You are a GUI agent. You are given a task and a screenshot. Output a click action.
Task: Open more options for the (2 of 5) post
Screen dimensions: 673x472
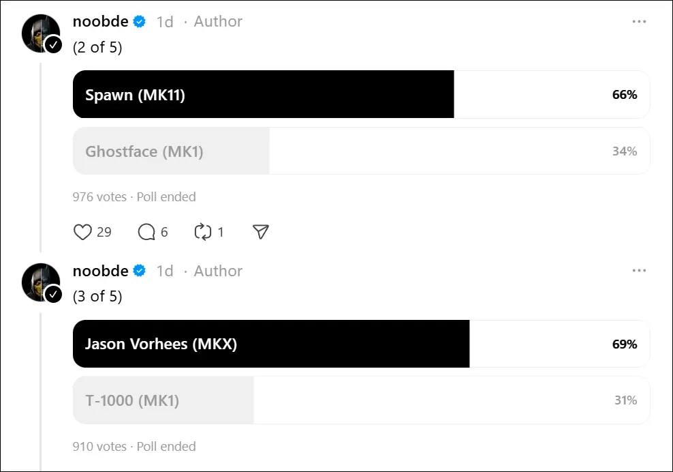click(x=638, y=22)
